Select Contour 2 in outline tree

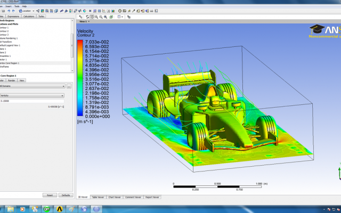click(x=4, y=31)
